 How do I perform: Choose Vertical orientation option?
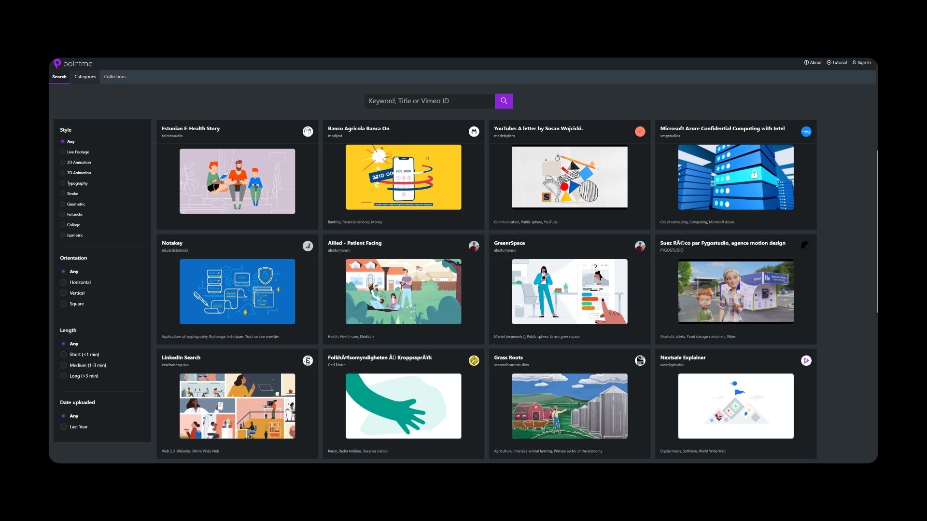(63, 293)
